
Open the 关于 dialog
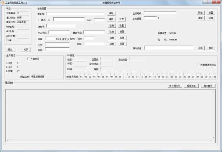(26, 49)
